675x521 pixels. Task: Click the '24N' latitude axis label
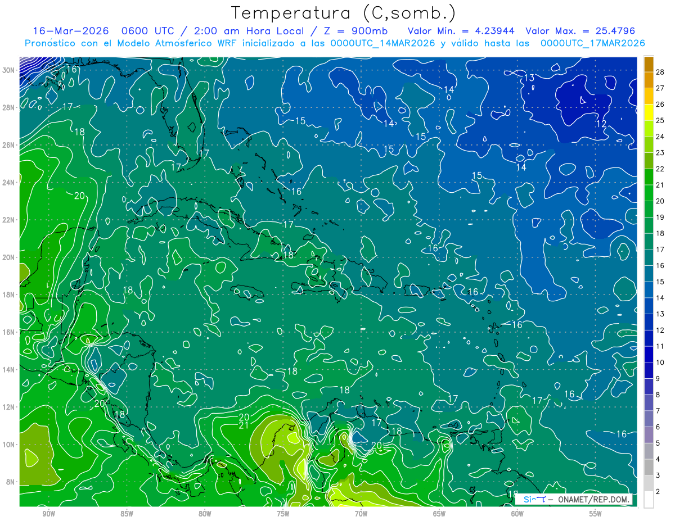(x=8, y=183)
